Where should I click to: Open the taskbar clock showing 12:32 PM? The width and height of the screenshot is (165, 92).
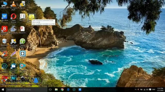pyautogui.click(x=160, y=89)
